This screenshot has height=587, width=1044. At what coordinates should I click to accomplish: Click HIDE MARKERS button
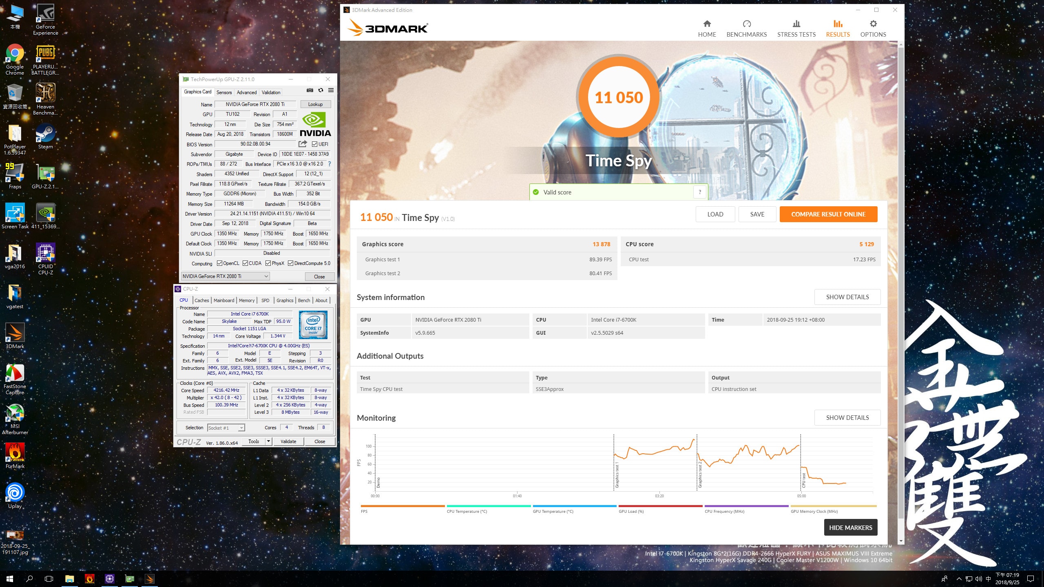point(850,527)
